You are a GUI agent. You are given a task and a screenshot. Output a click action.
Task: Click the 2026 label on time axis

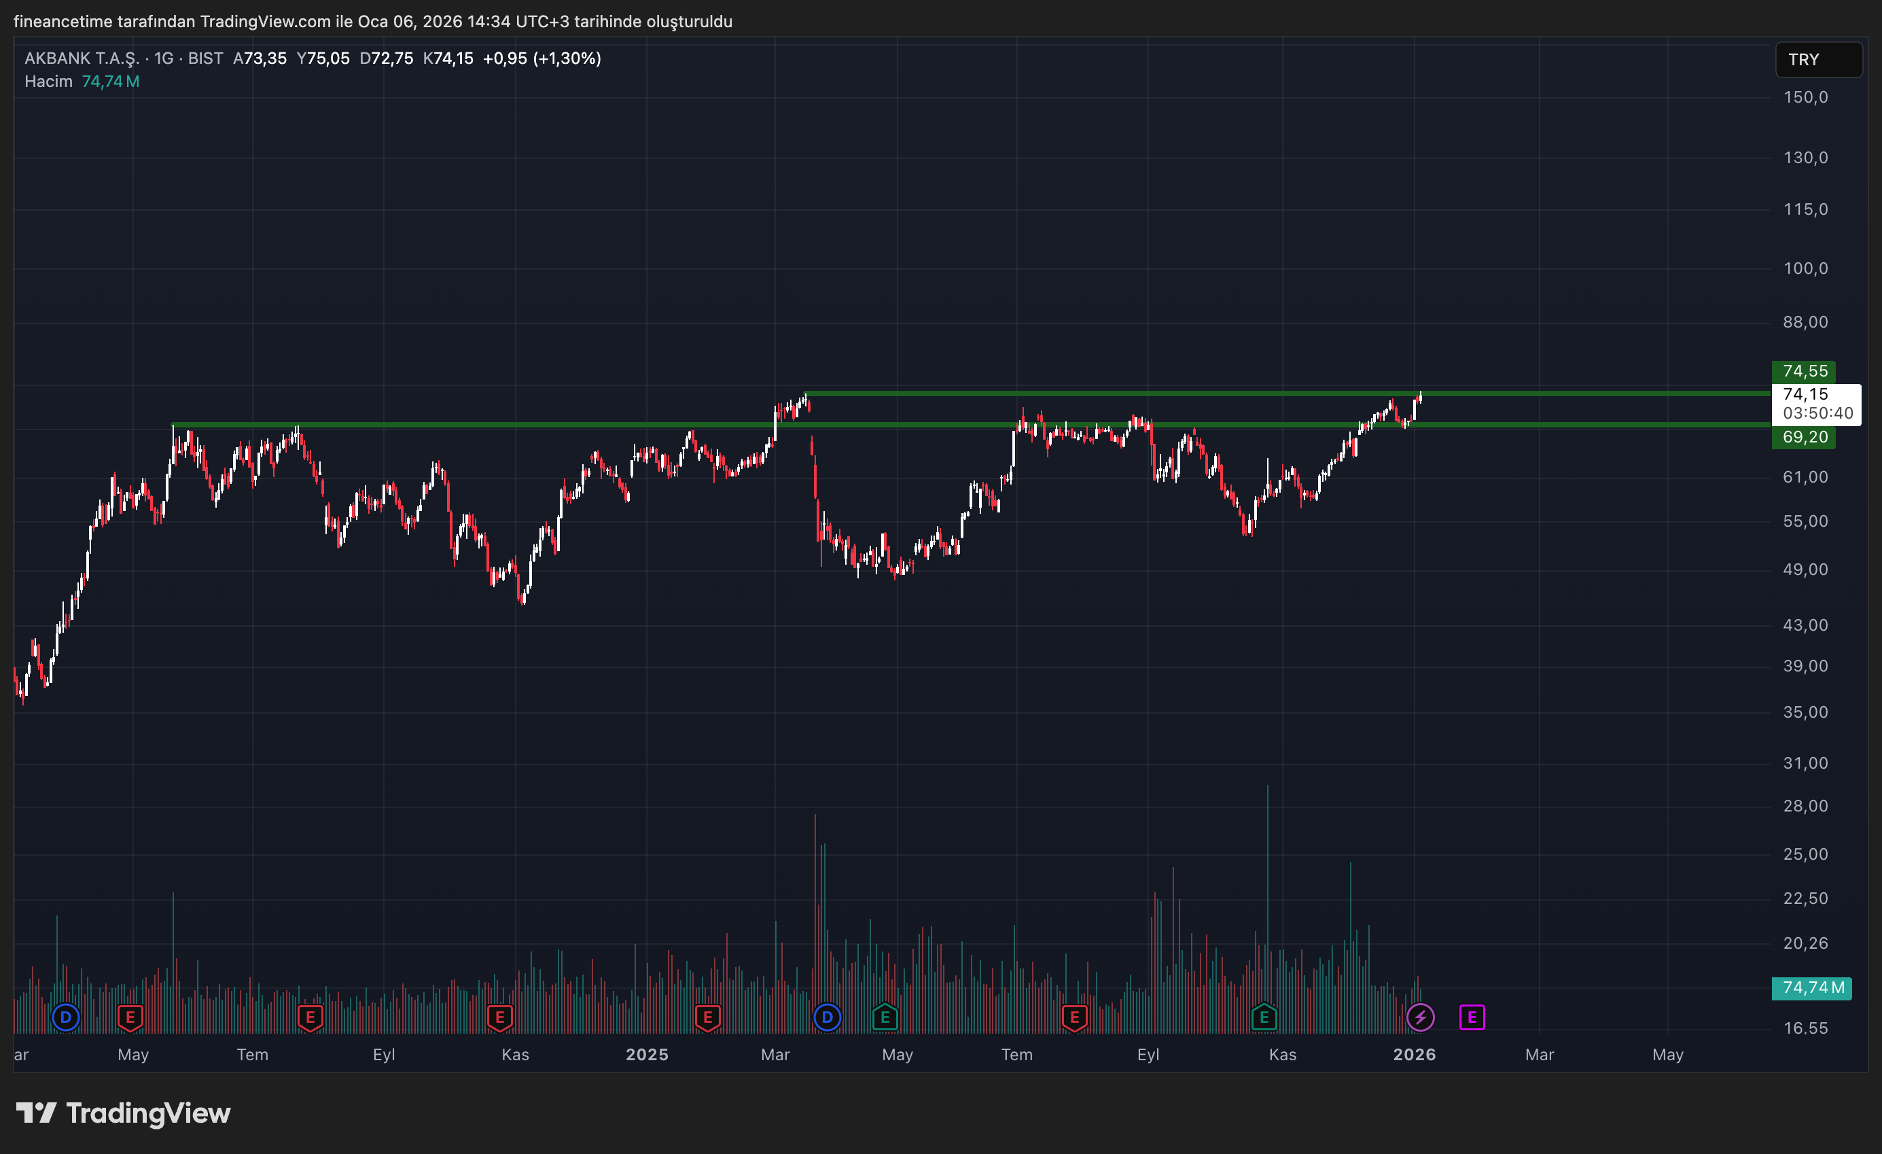click(x=1414, y=1055)
